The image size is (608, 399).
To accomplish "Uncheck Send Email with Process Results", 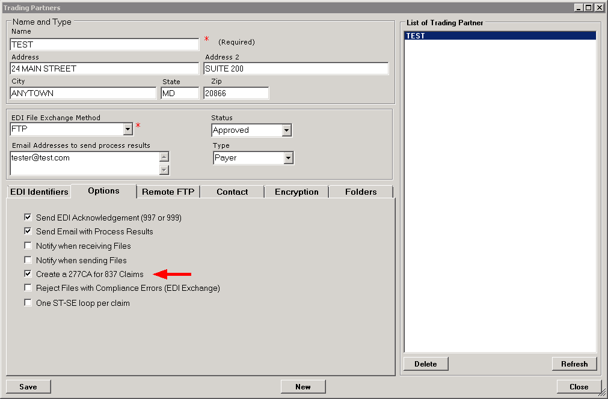I will click(28, 231).
